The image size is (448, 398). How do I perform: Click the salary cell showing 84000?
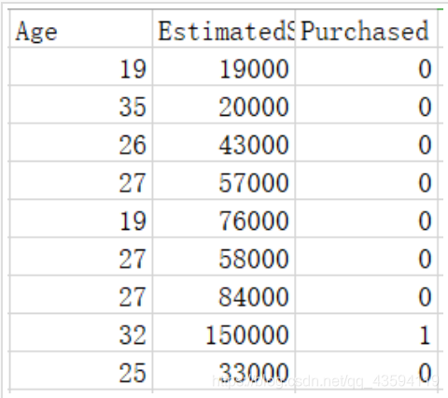(x=224, y=294)
